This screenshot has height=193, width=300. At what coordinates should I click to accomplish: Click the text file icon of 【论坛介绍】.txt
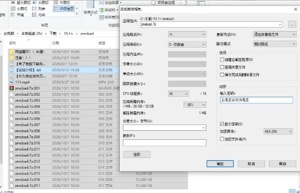tap(12, 70)
